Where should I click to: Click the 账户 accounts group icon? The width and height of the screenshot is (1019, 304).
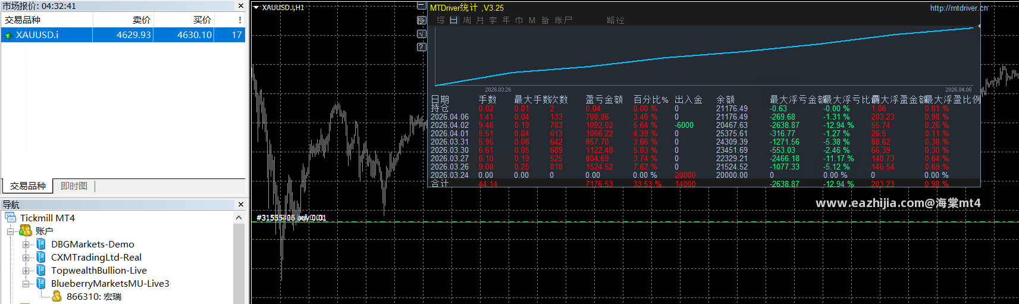tap(26, 231)
